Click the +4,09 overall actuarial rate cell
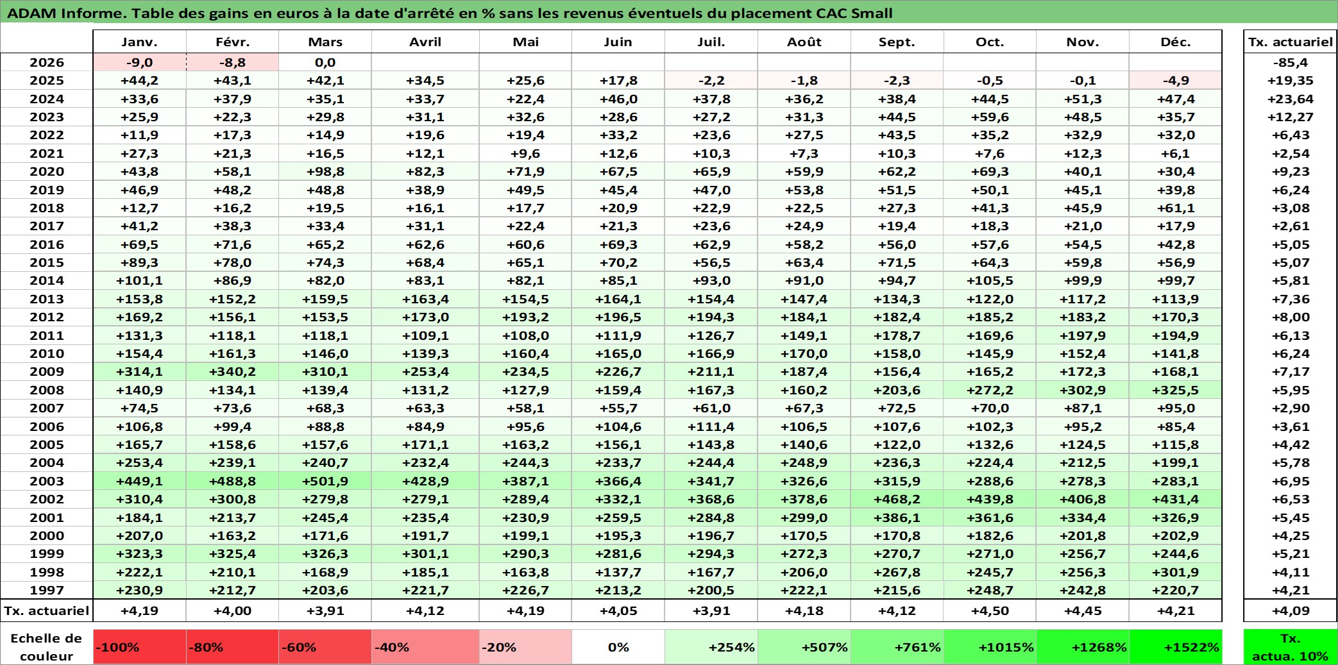The height and width of the screenshot is (665, 1338). click(x=1291, y=610)
